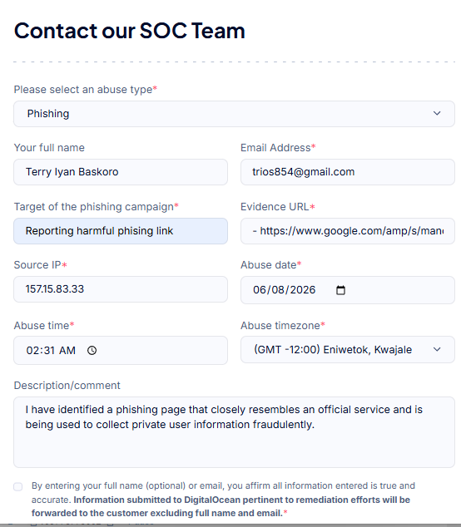
Task: Select the Contact our SOC Team heading
Action: point(130,31)
